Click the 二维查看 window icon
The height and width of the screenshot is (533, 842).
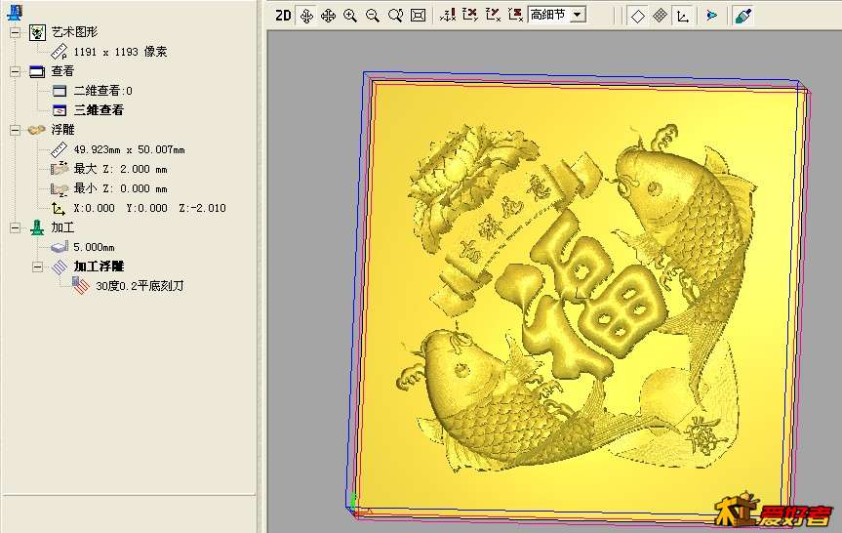coord(60,91)
